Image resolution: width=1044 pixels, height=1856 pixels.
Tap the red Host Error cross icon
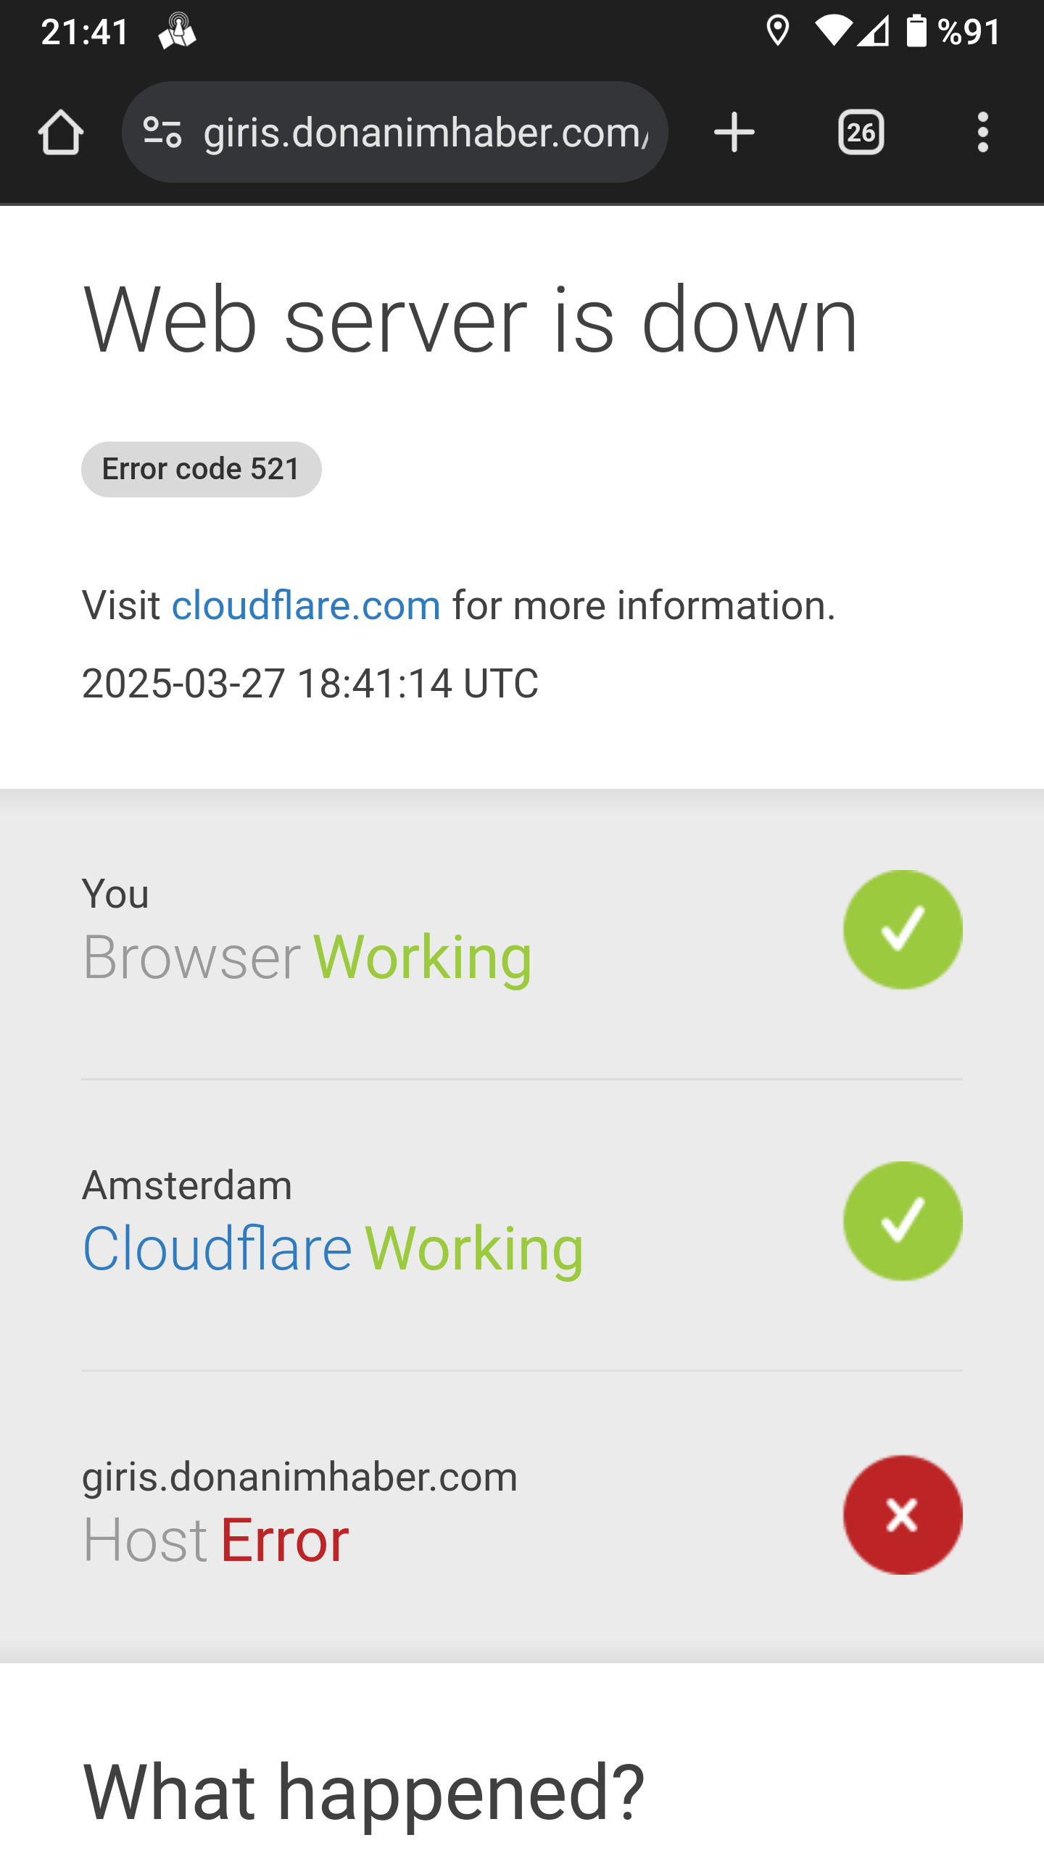click(x=903, y=1515)
